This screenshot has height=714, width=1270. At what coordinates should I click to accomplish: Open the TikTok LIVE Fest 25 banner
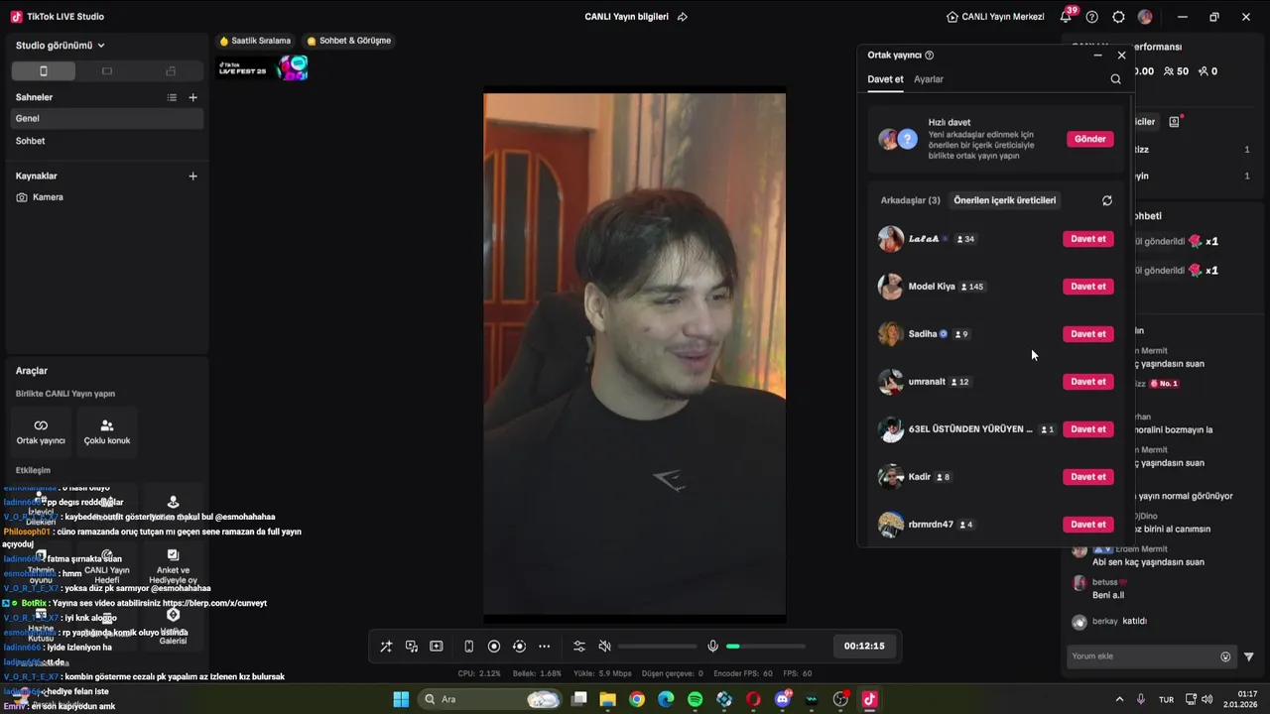tap(263, 67)
